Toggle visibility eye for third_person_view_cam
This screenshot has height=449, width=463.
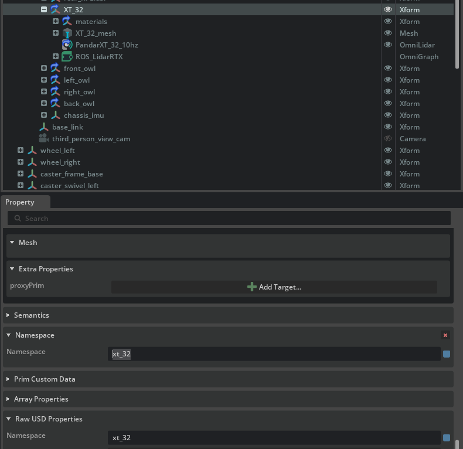click(x=387, y=139)
